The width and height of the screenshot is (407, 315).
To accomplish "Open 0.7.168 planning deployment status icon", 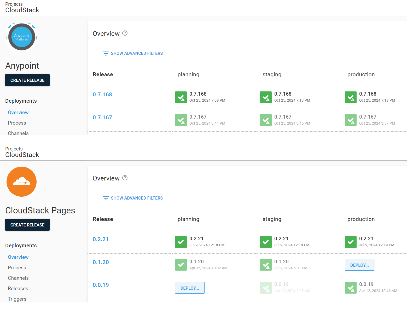I will [x=181, y=97].
